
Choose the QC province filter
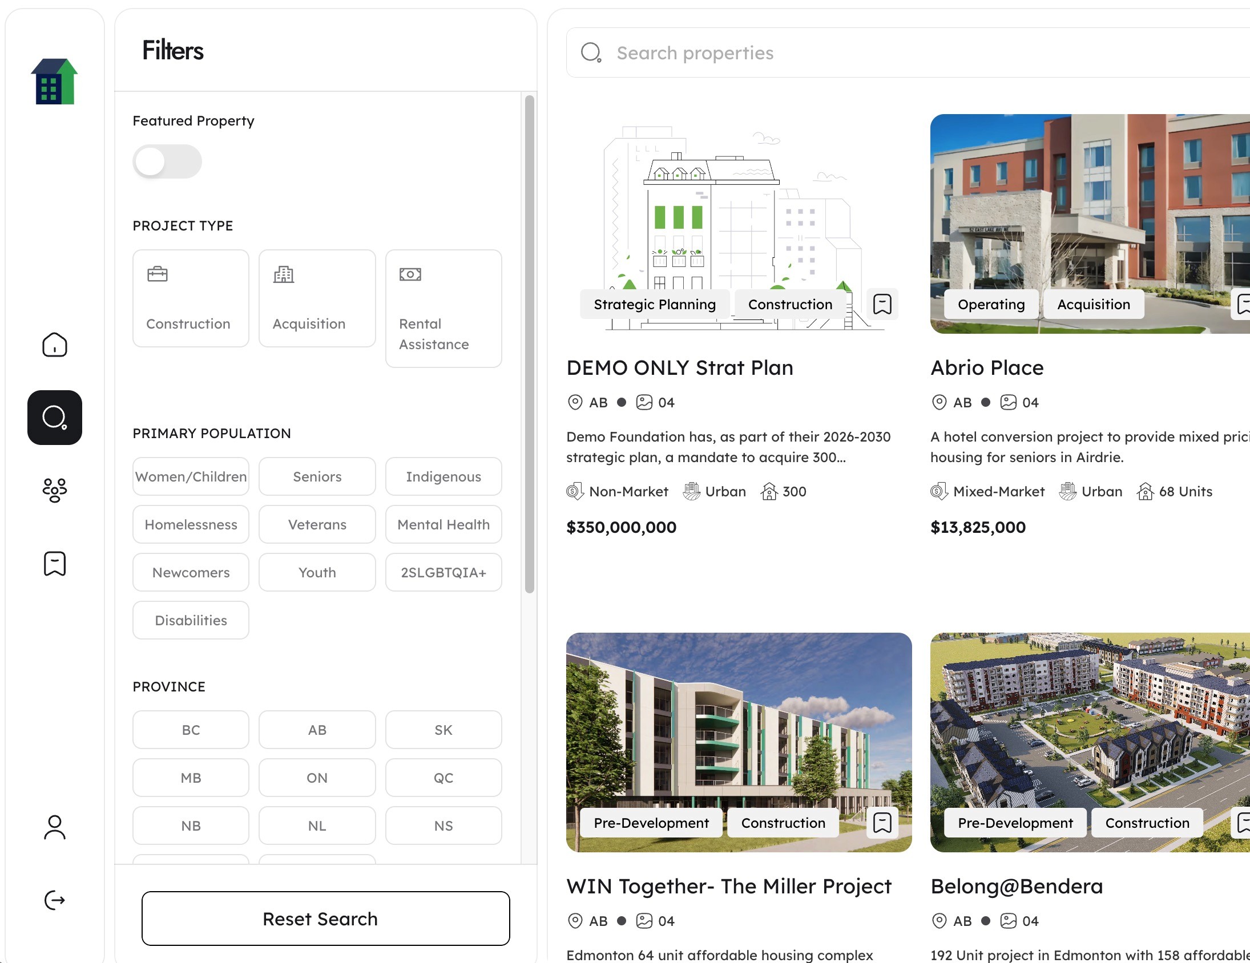443,778
